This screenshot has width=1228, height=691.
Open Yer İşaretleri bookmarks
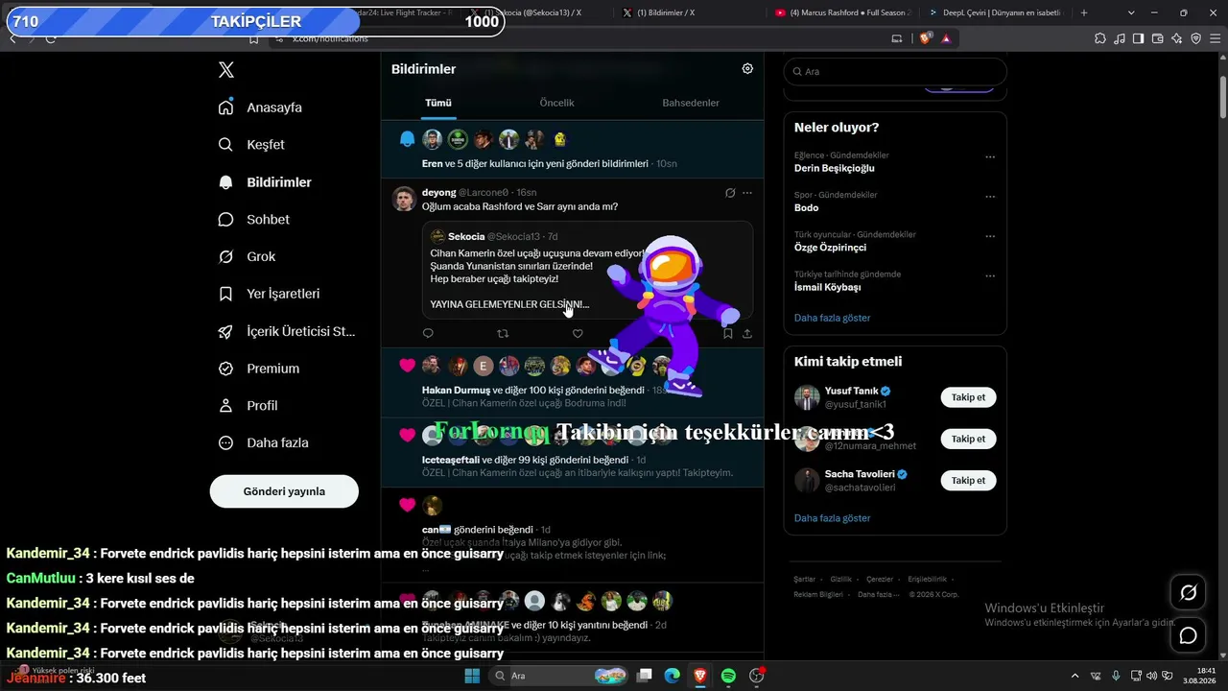[269, 294]
